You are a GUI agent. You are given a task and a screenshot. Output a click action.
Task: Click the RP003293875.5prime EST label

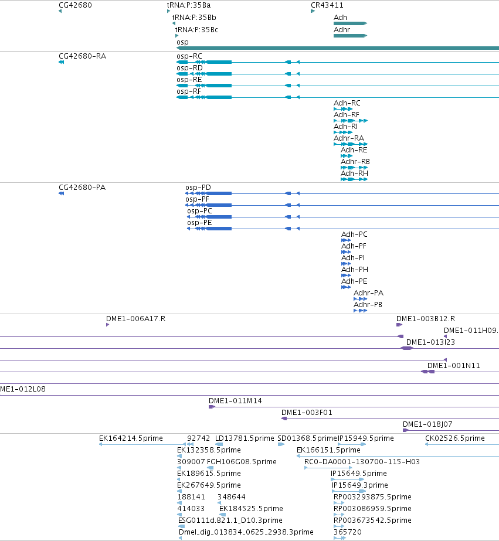(x=373, y=497)
